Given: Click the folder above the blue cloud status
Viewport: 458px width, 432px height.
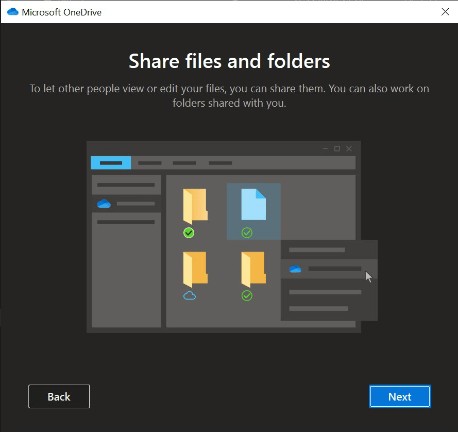Looking at the screenshot, I should pyautogui.click(x=195, y=269).
